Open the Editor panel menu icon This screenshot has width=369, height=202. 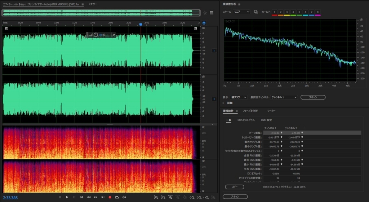83,4
